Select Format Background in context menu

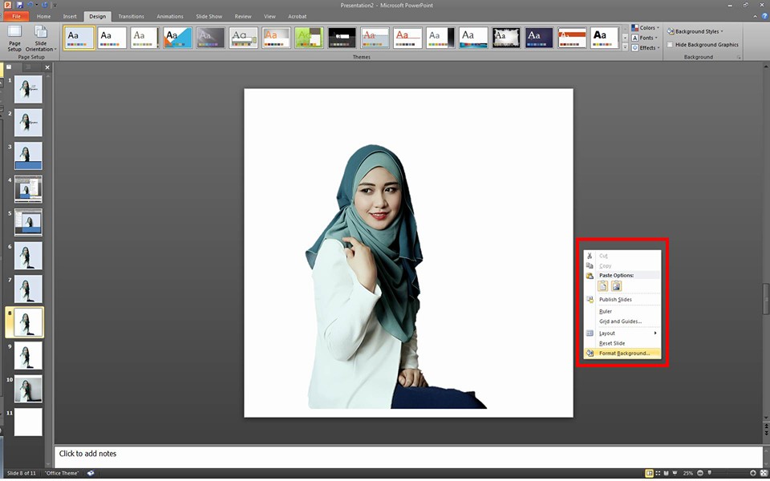click(x=624, y=353)
